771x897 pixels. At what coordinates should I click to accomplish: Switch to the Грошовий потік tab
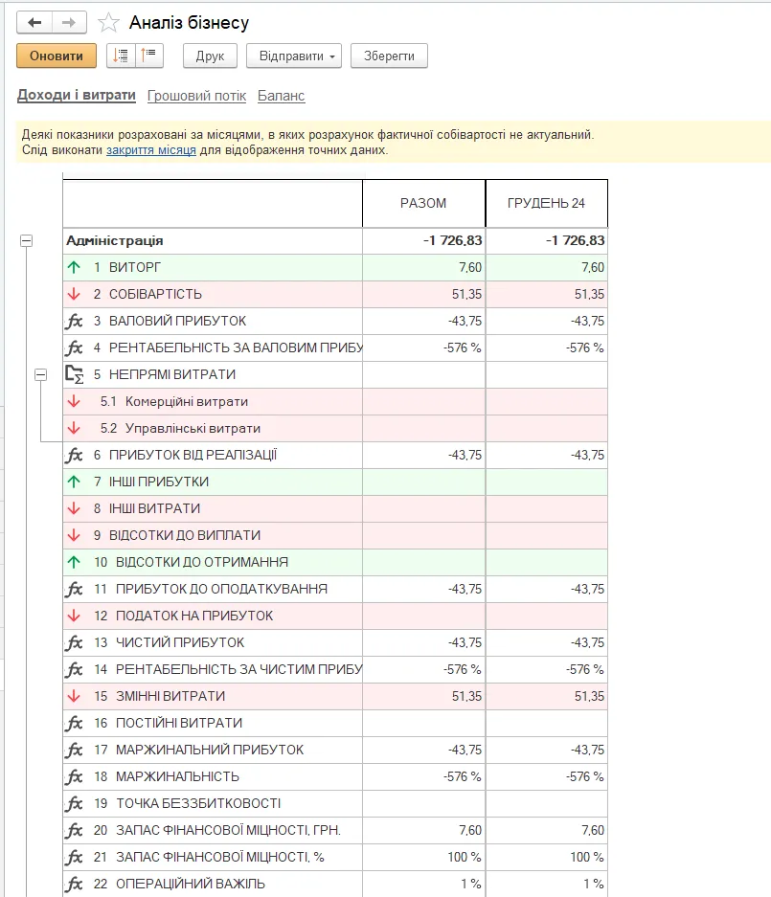tap(196, 96)
